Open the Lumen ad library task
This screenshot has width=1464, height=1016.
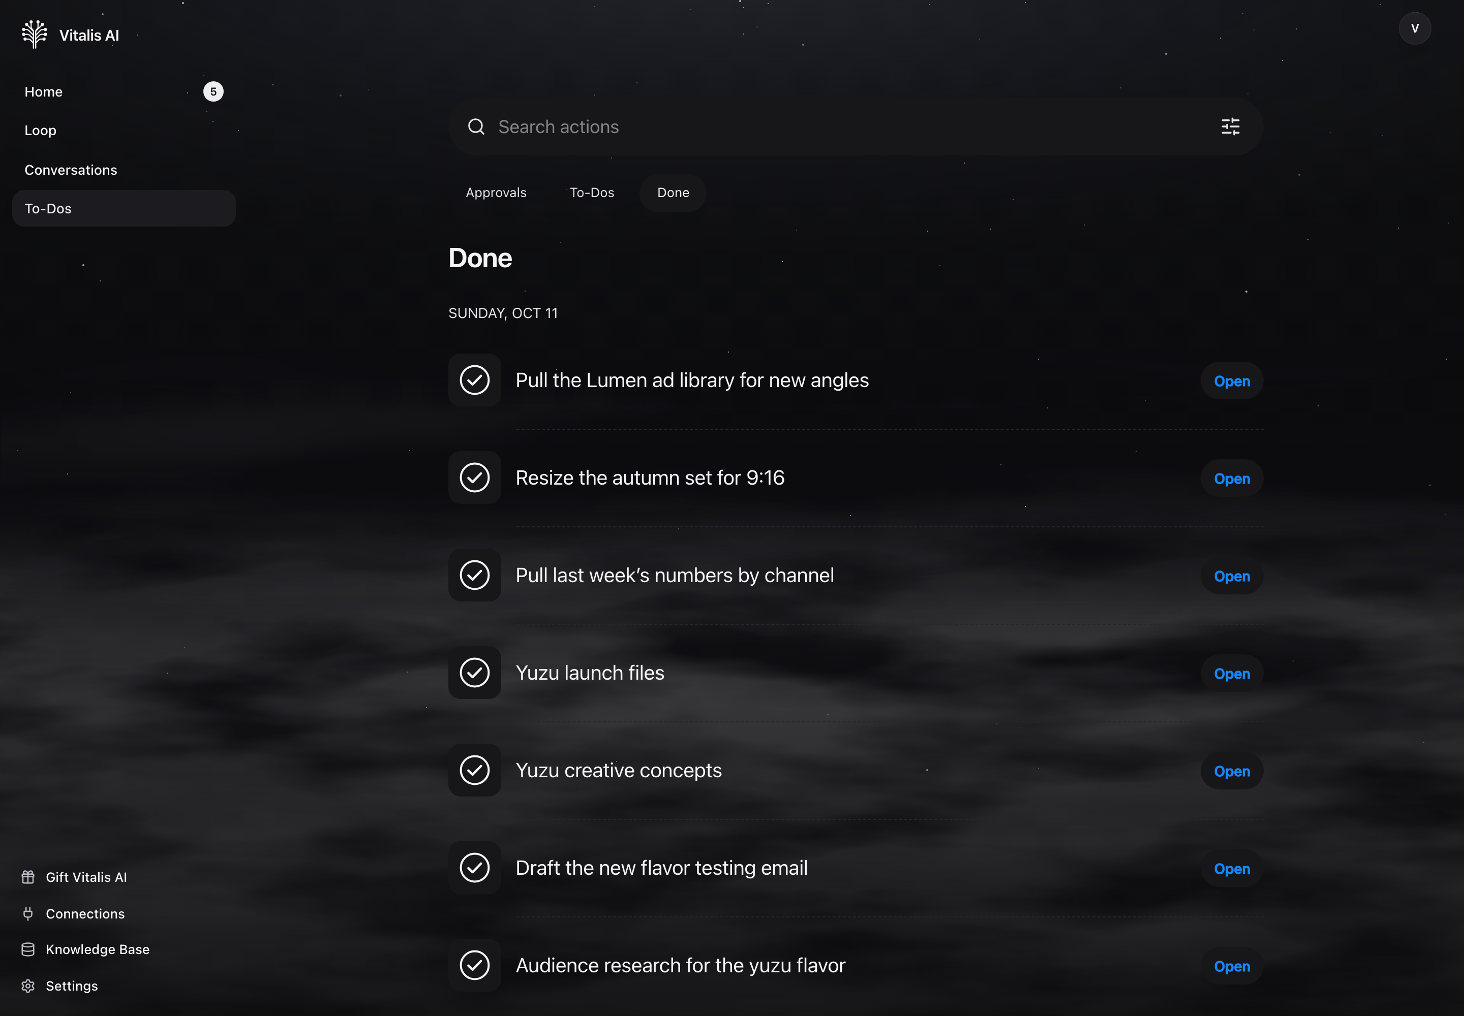pos(1232,380)
